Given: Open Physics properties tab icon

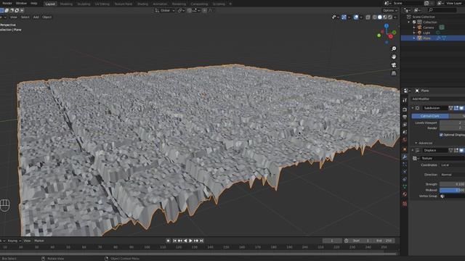Looking at the screenshot, I should 405,172.
